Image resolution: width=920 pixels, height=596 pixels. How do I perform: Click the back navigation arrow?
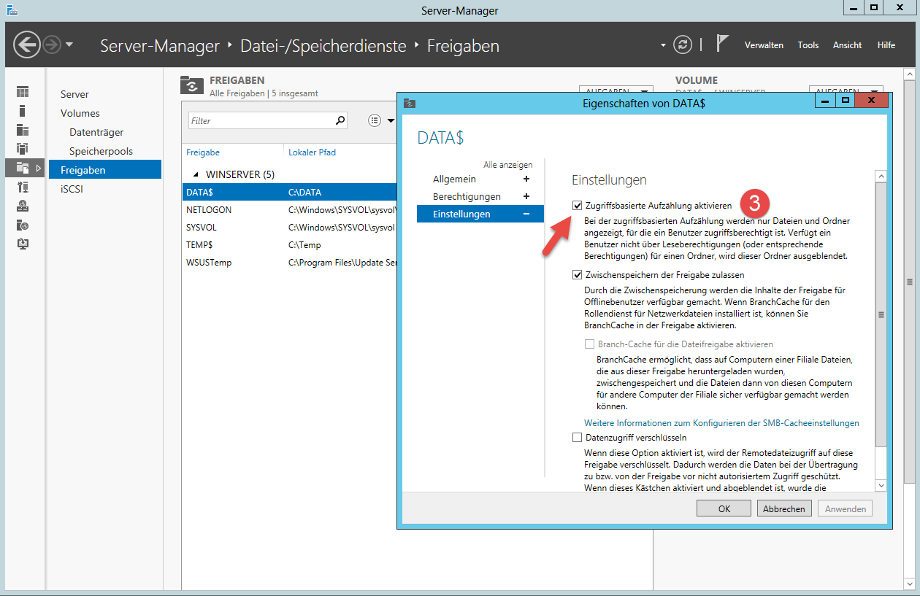[x=27, y=45]
